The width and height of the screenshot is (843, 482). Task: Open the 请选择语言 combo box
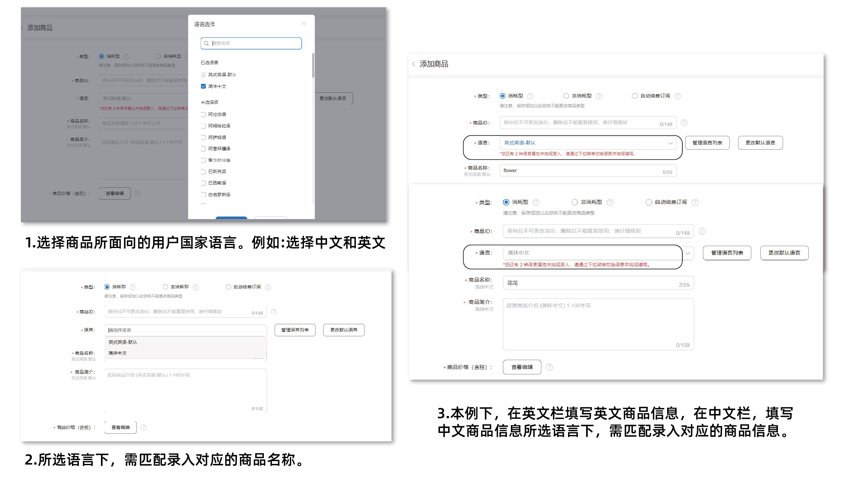(x=185, y=330)
